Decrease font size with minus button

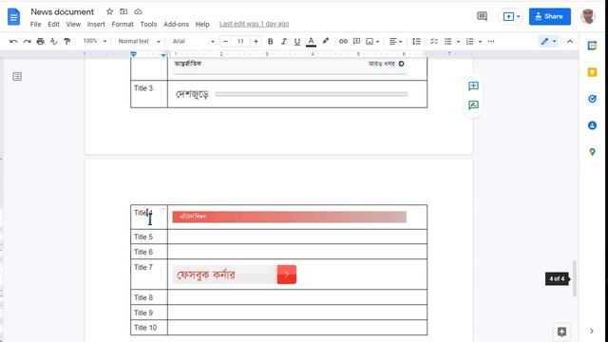click(225, 41)
